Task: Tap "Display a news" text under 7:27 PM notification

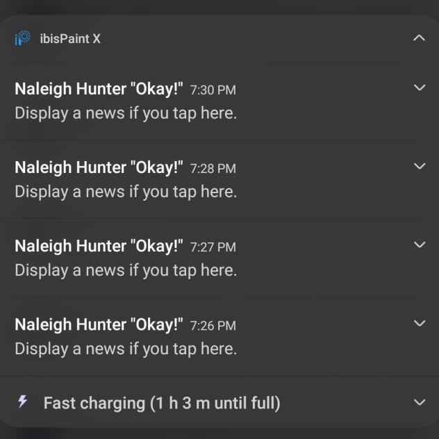Action: coord(126,270)
